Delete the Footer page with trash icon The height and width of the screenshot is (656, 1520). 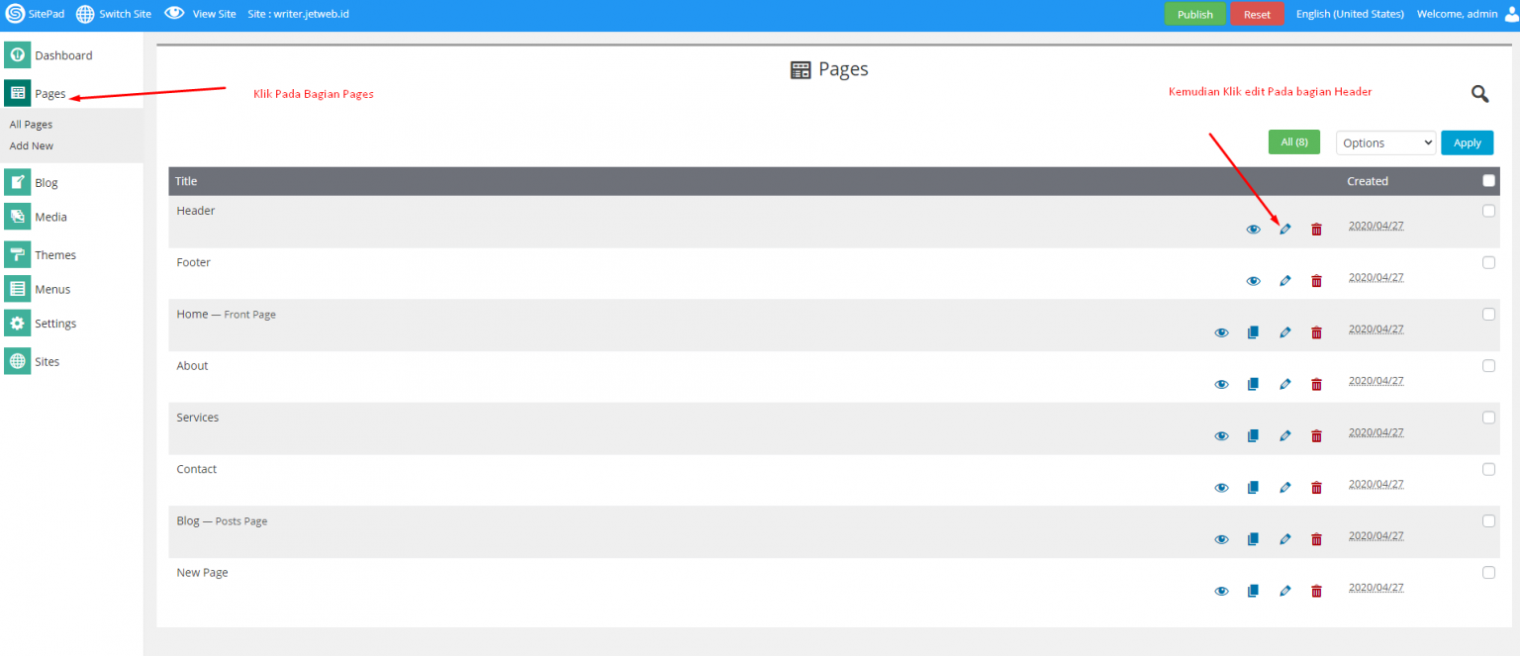(1316, 281)
